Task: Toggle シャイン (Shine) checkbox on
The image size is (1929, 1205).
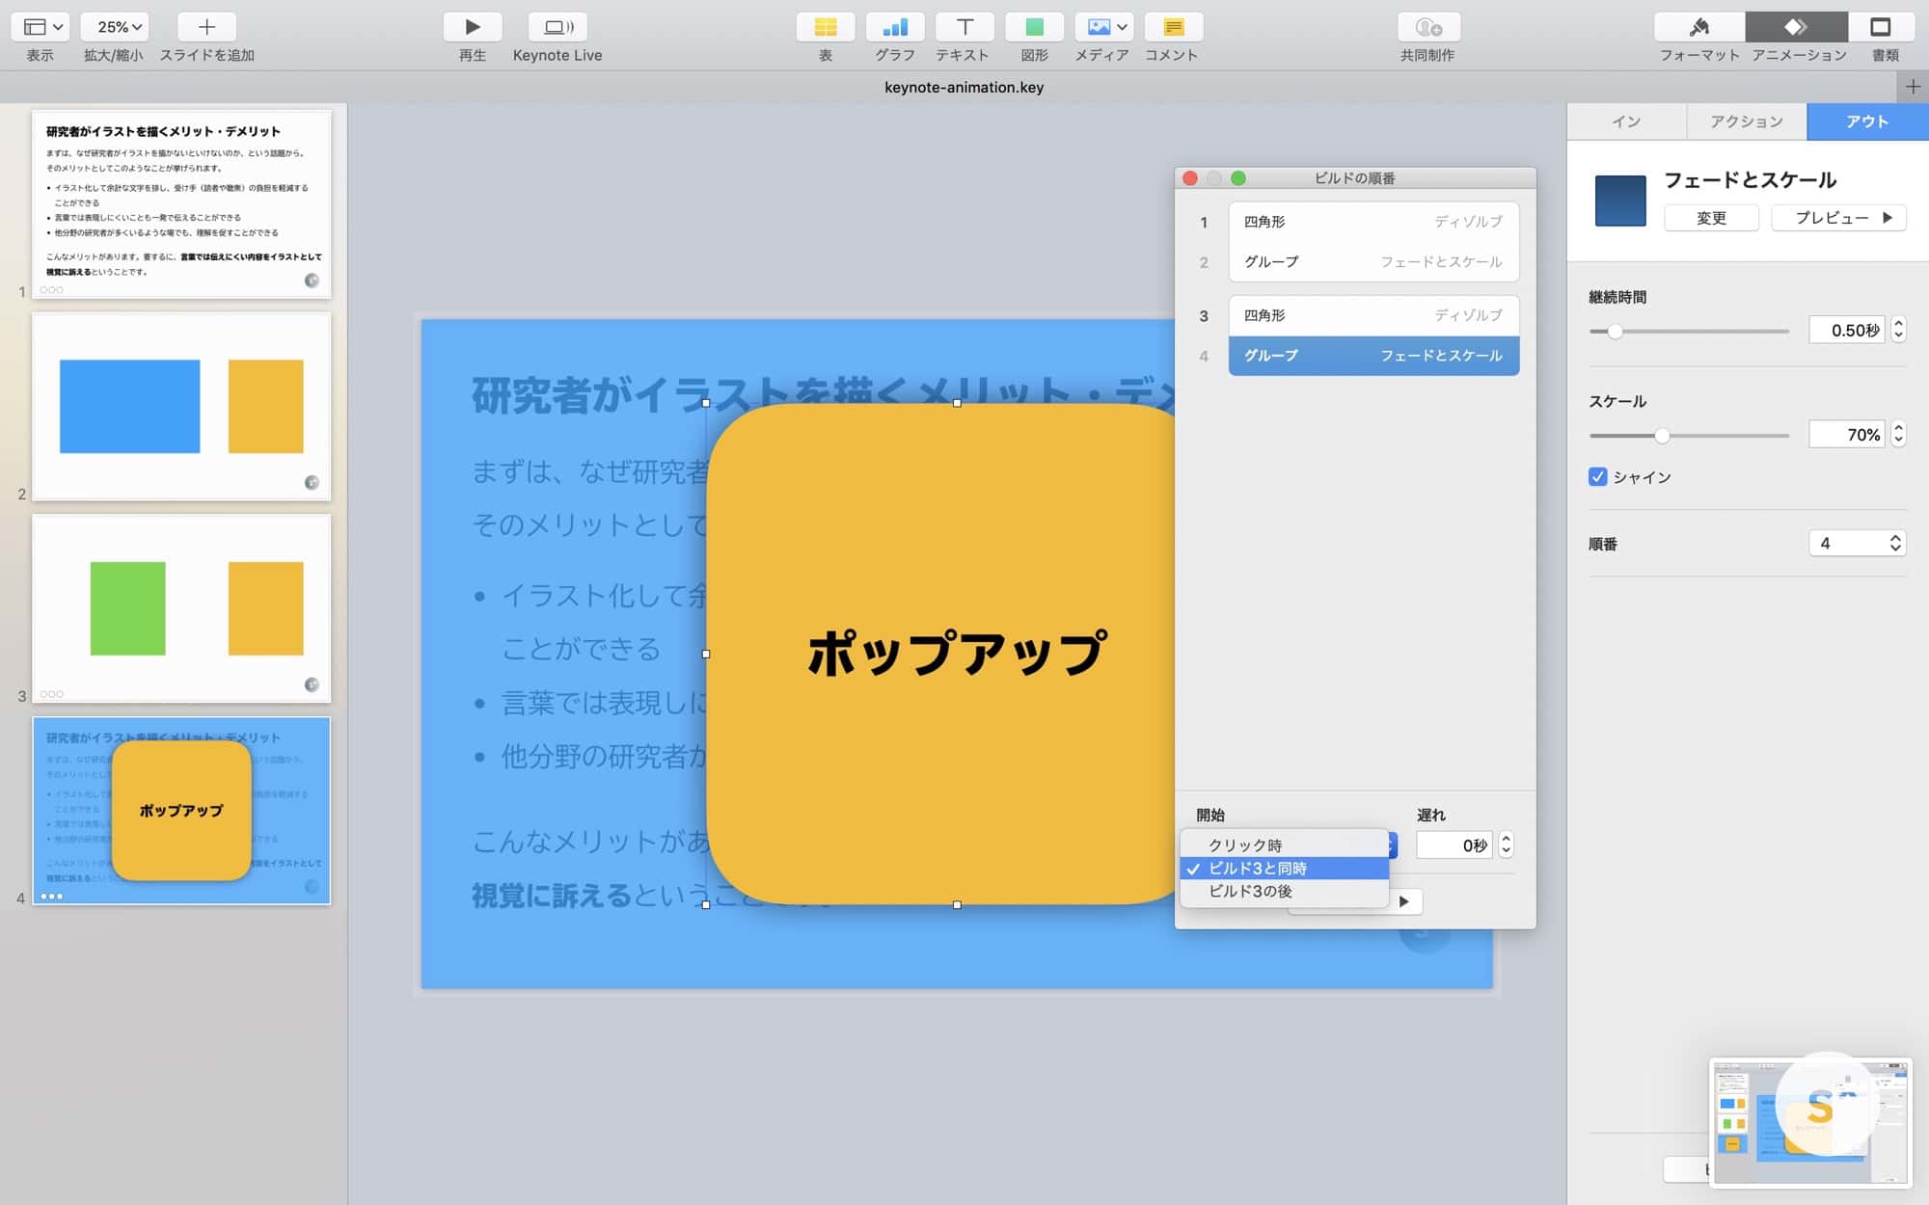Action: click(x=1598, y=476)
